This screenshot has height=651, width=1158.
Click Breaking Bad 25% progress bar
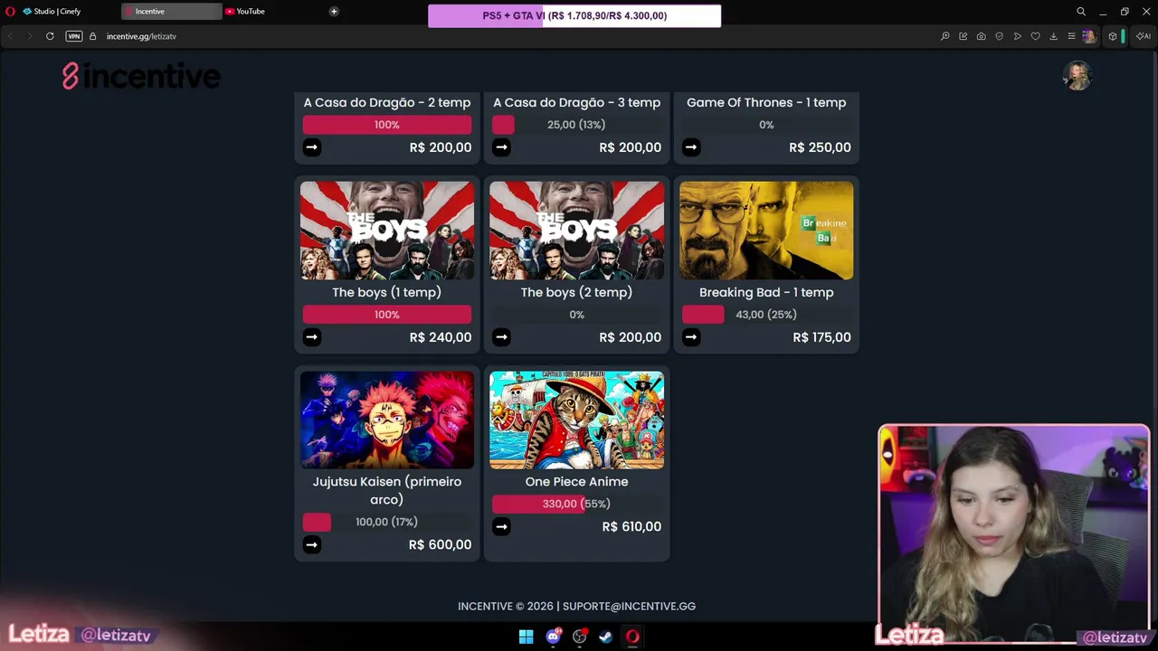pyautogui.click(x=766, y=315)
